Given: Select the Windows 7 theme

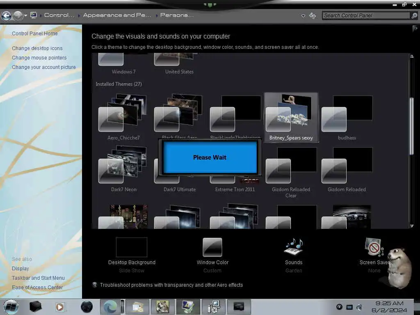Looking at the screenshot, I should tap(123, 64).
